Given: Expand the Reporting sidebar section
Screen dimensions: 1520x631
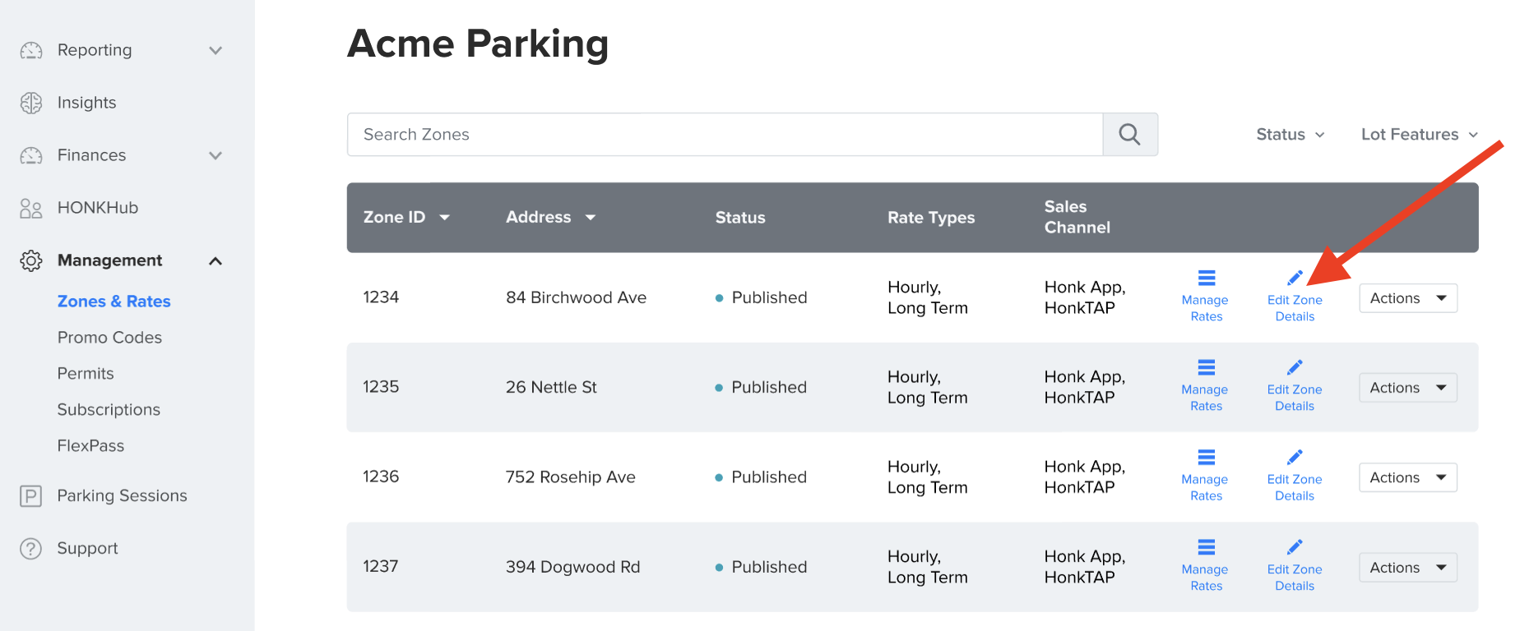Looking at the screenshot, I should tap(215, 50).
